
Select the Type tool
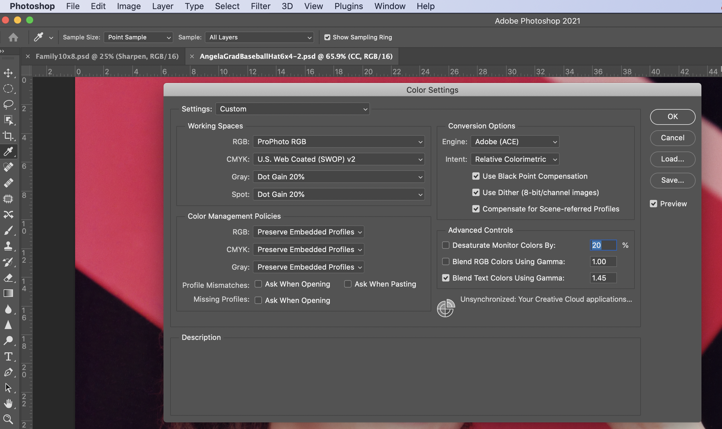[x=8, y=357]
